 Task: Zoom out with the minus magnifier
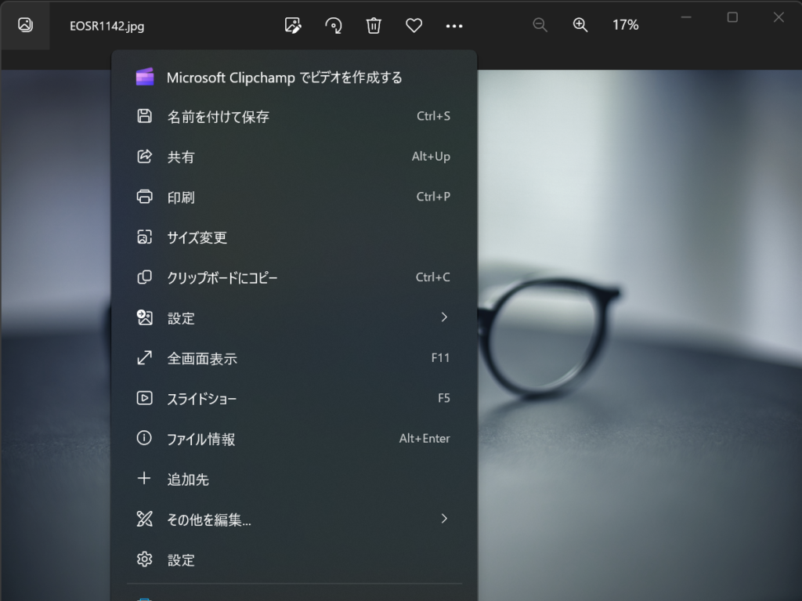point(540,24)
